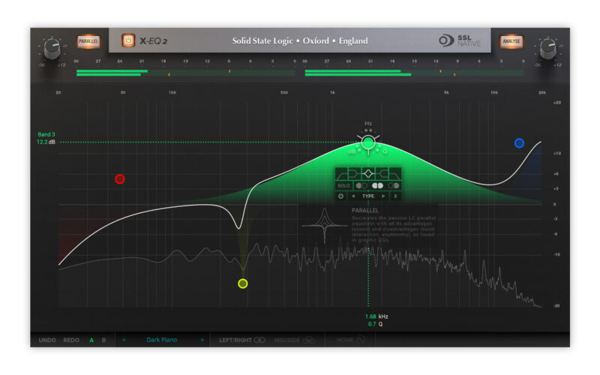Select the bell filter shape icon
The image size is (600, 375).
pyautogui.click(x=368, y=173)
